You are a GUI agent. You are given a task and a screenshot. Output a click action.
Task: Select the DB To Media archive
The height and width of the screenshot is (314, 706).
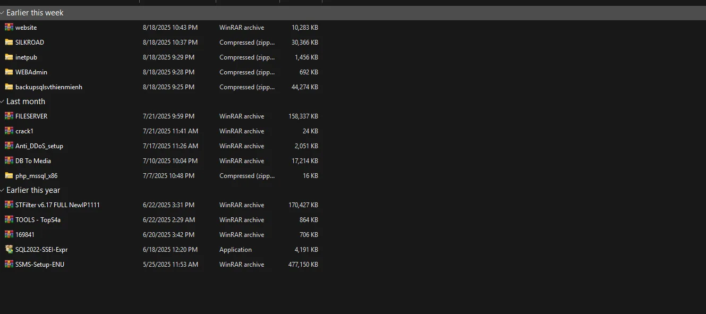pos(34,160)
